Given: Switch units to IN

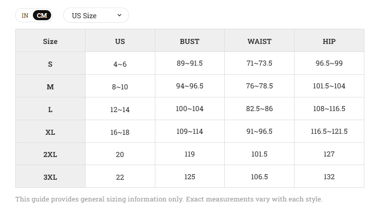Looking at the screenshot, I should pos(25,16).
